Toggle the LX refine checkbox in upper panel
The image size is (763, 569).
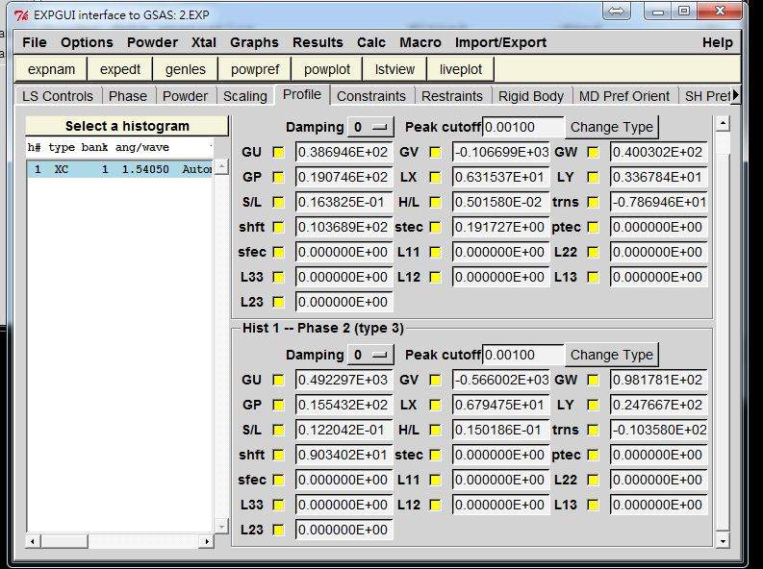436,178
